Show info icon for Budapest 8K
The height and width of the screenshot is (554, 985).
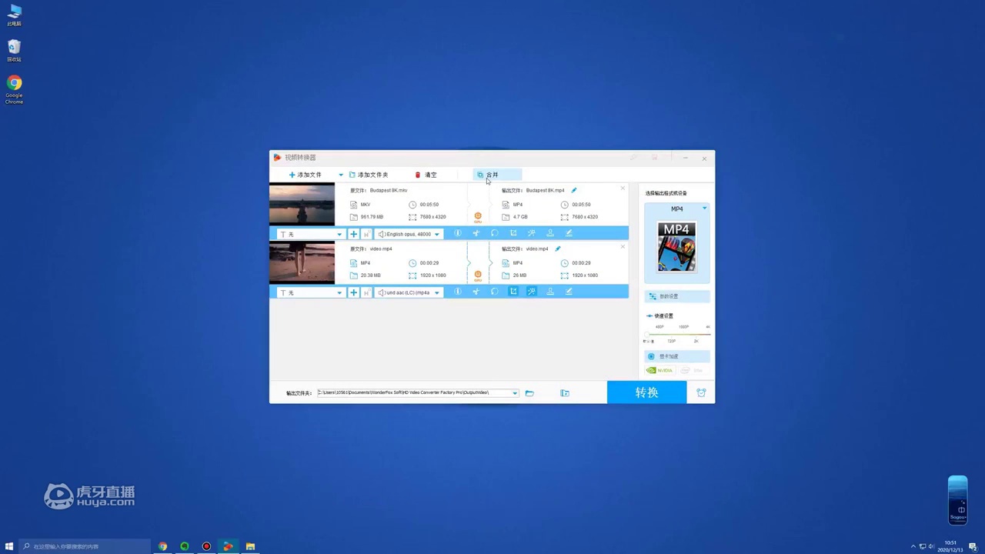pyautogui.click(x=458, y=233)
